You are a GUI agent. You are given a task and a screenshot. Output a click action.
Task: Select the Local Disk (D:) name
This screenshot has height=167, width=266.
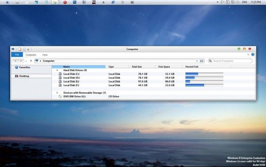(x=71, y=78)
